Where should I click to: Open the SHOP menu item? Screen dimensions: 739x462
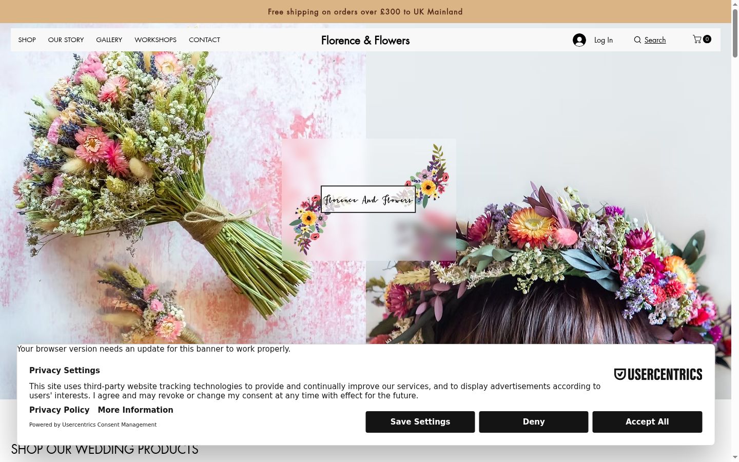click(x=27, y=40)
